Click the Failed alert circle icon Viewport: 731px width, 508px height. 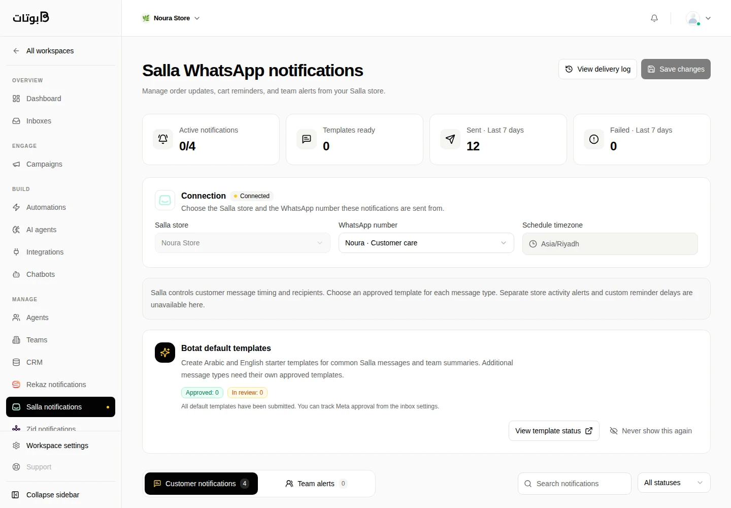[594, 139]
